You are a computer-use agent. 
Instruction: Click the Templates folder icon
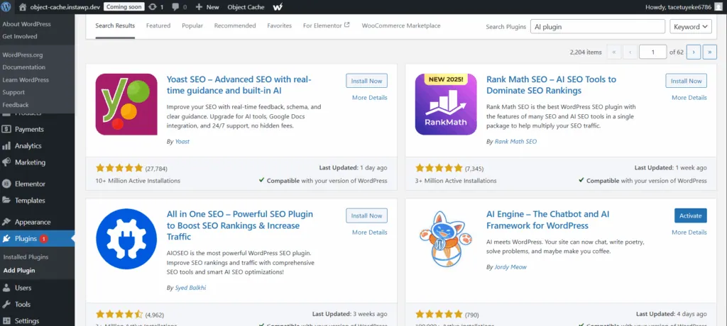point(6,201)
